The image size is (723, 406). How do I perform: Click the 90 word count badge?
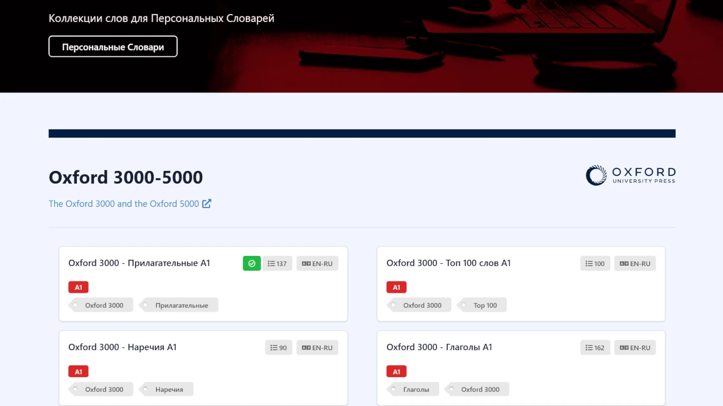[279, 347]
